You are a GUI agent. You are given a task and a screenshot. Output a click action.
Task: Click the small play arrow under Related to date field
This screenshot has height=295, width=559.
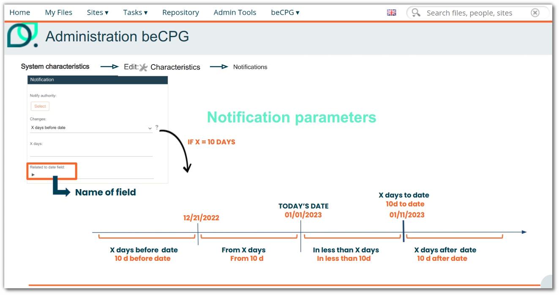[33, 174]
